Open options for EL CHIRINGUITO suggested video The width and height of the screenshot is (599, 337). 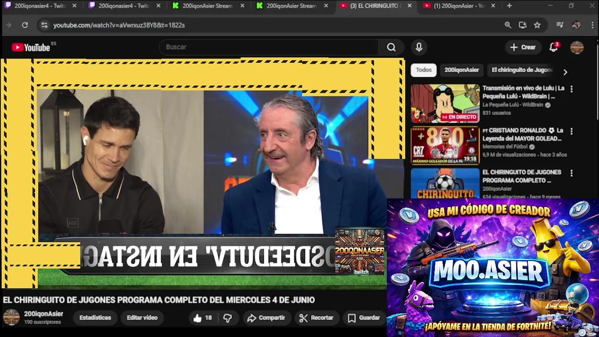point(571,173)
